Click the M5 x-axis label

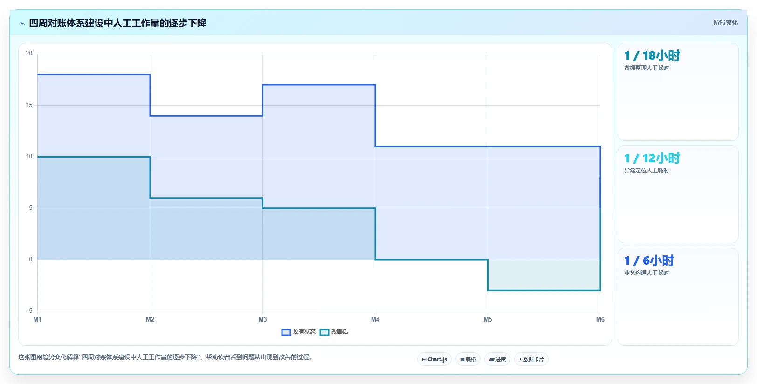(x=488, y=319)
